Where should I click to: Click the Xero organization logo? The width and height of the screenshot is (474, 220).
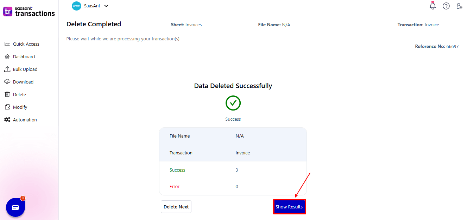point(76,6)
